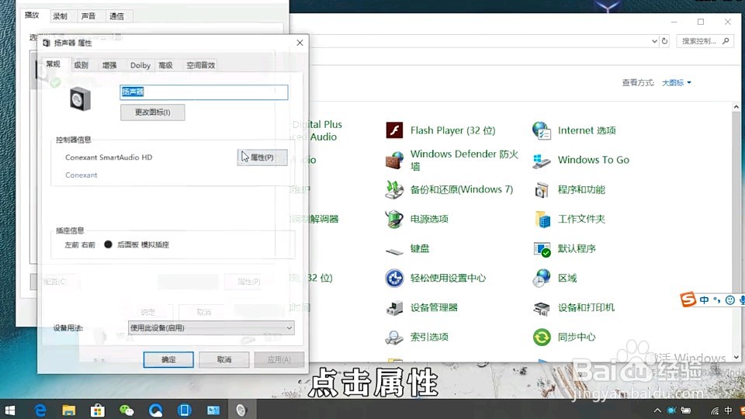Open 程序和功能 icon
Screen dimensions: 745x419
coord(542,189)
